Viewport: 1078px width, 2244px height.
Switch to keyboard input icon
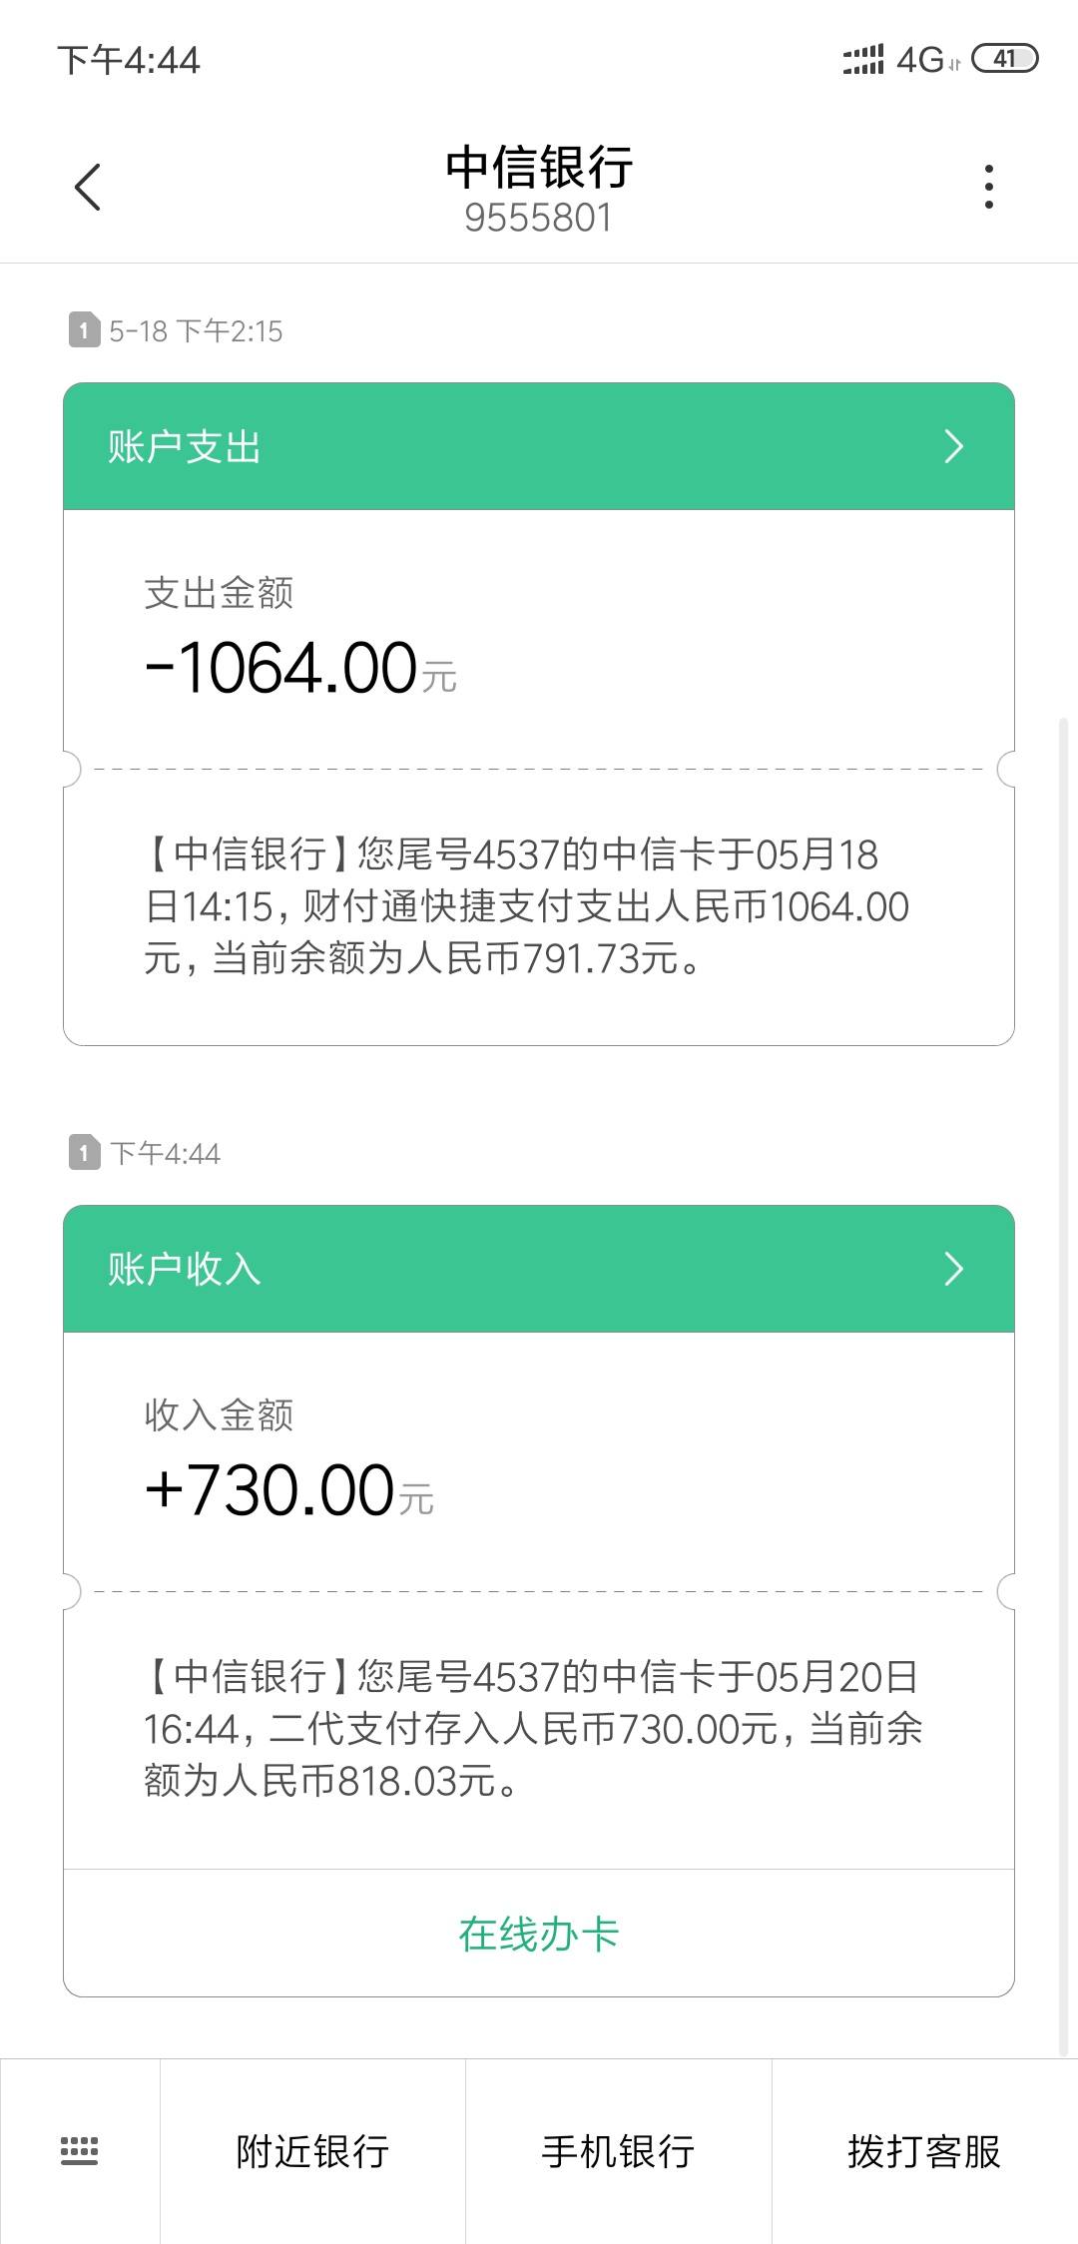(x=80, y=2150)
